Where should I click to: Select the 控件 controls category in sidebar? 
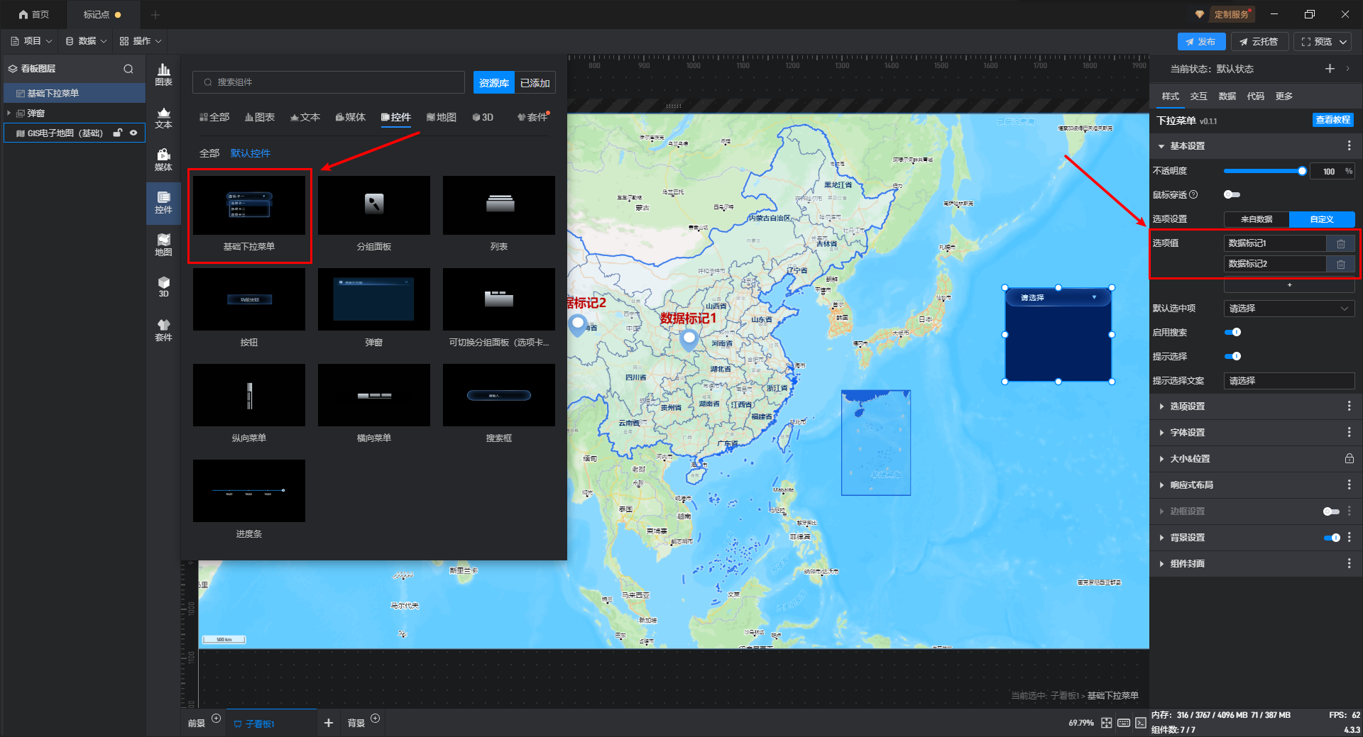click(163, 203)
